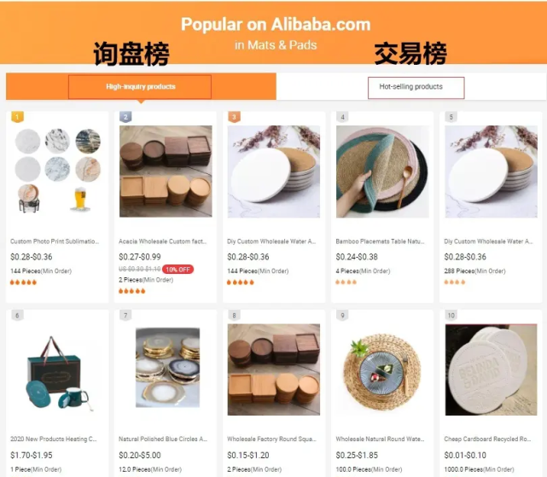The image size is (547, 477).
Task: Click the orange rank 3 badge
Action: (234, 117)
